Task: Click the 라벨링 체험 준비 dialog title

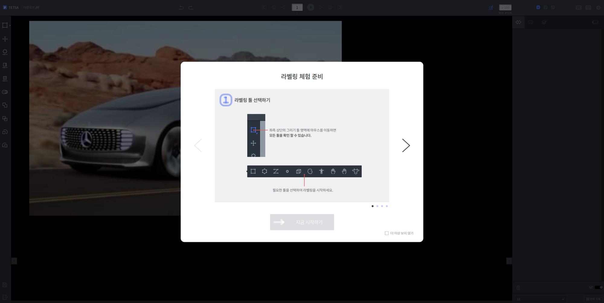Action: 302,77
